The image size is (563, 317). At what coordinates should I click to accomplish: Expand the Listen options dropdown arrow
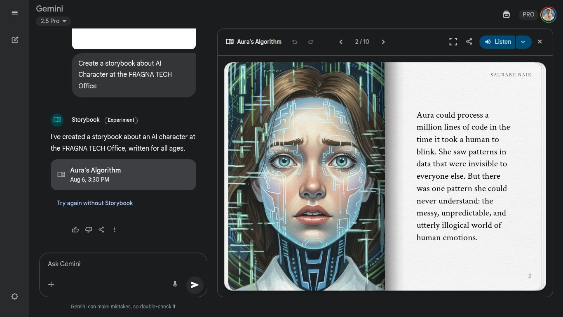click(x=523, y=42)
